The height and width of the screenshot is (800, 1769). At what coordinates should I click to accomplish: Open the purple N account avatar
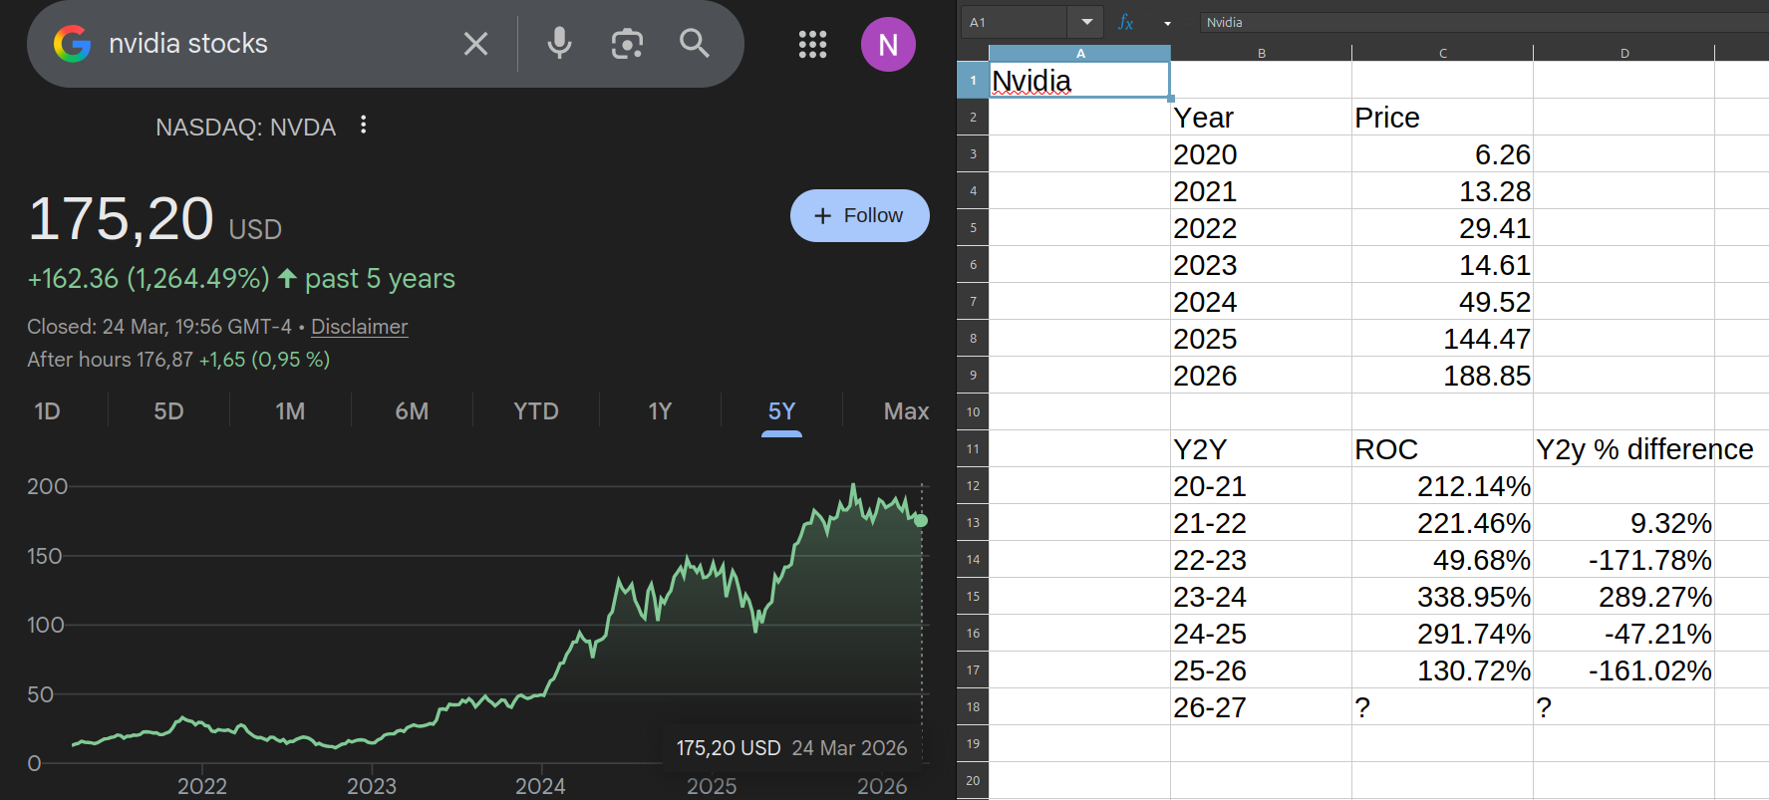888,44
